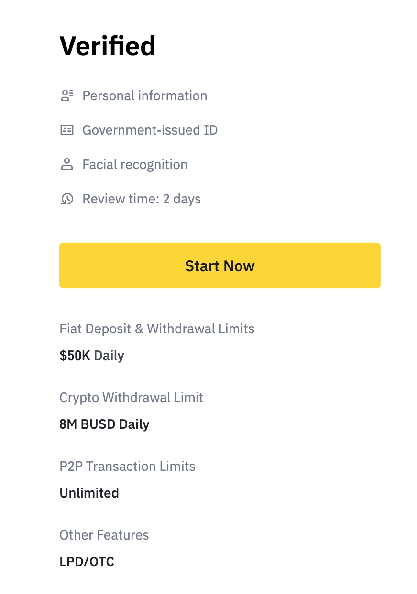Click the Government-issued ID card icon
Screen dimensions: 417x594
point(67,130)
